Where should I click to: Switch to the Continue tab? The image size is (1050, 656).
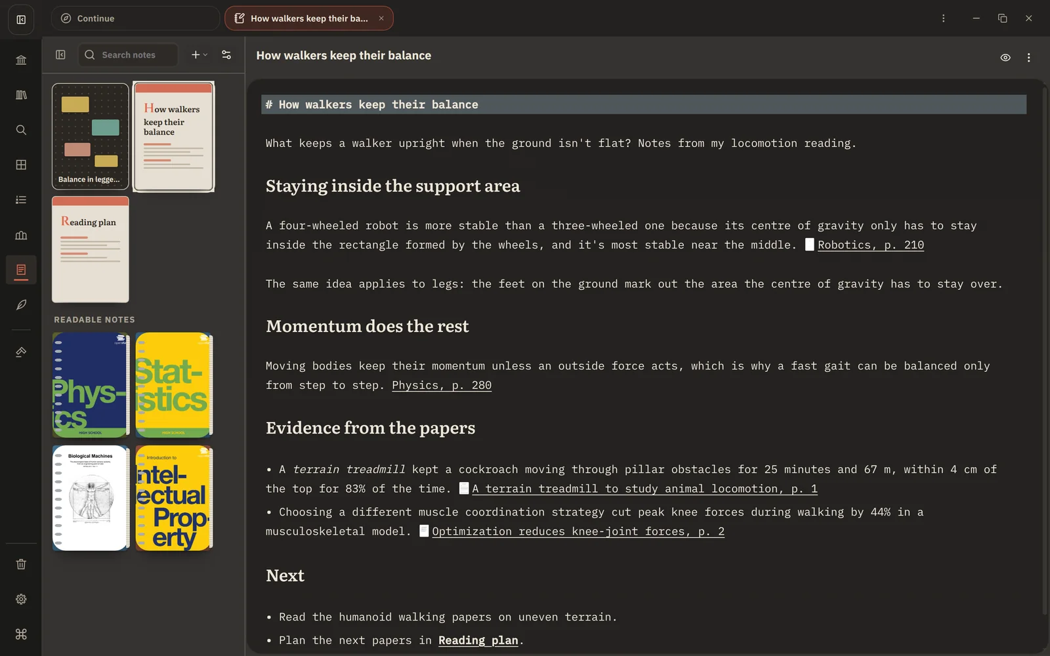coord(135,18)
